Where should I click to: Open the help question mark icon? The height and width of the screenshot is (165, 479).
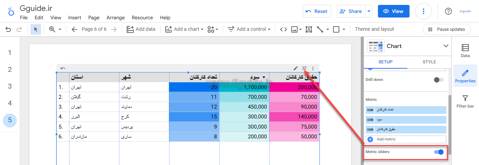[448, 11]
